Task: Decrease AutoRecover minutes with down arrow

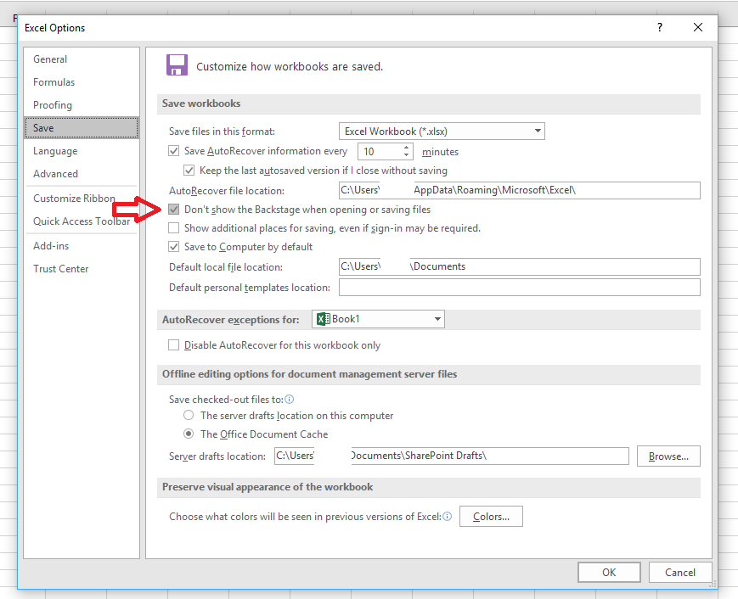Action: 406,155
